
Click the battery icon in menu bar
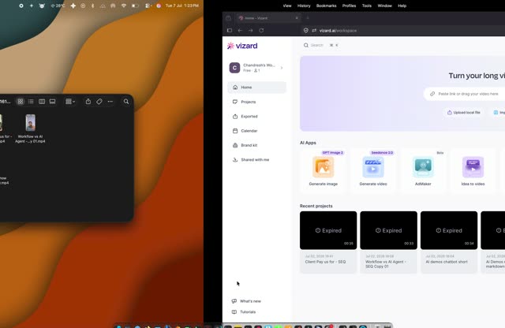pyautogui.click(x=135, y=6)
